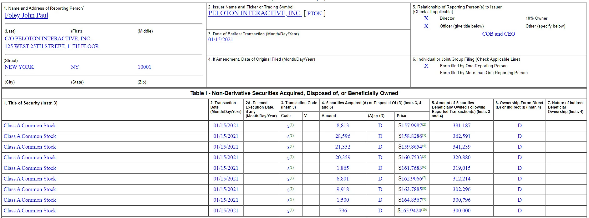The width and height of the screenshot is (589, 218).
Task: Click the NY state value
Action: (x=75, y=67)
